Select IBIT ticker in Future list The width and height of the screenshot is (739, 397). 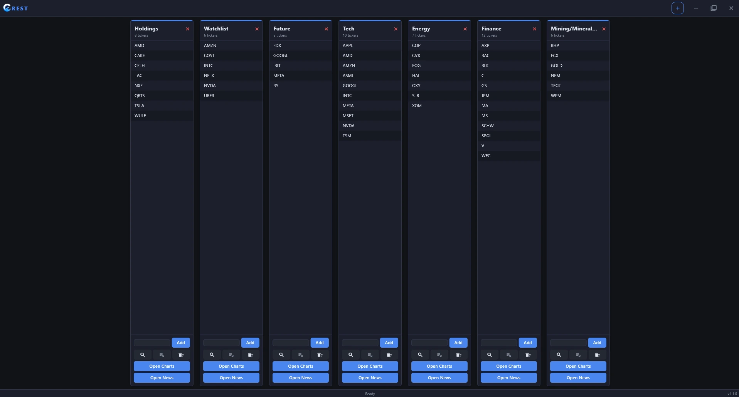(301, 66)
